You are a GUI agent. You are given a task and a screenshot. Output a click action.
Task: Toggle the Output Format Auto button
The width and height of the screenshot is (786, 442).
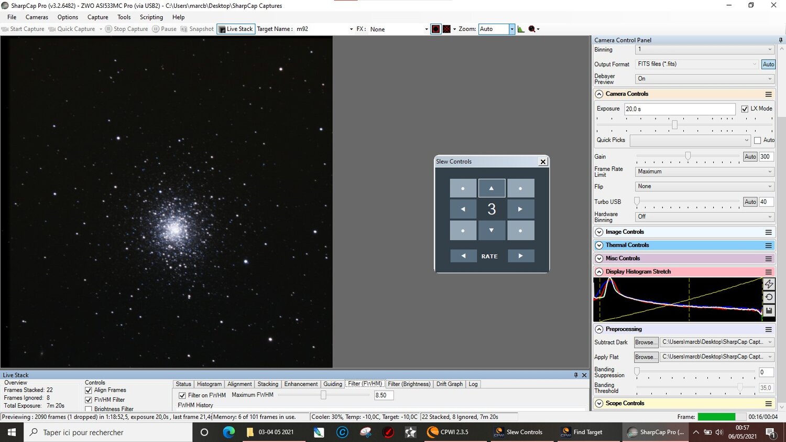tap(768, 64)
